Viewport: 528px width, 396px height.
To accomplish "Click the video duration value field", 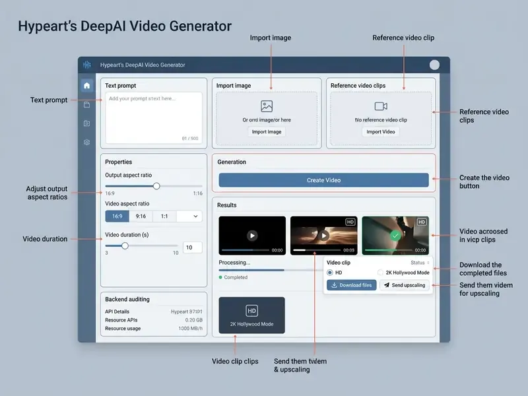I will point(192,247).
